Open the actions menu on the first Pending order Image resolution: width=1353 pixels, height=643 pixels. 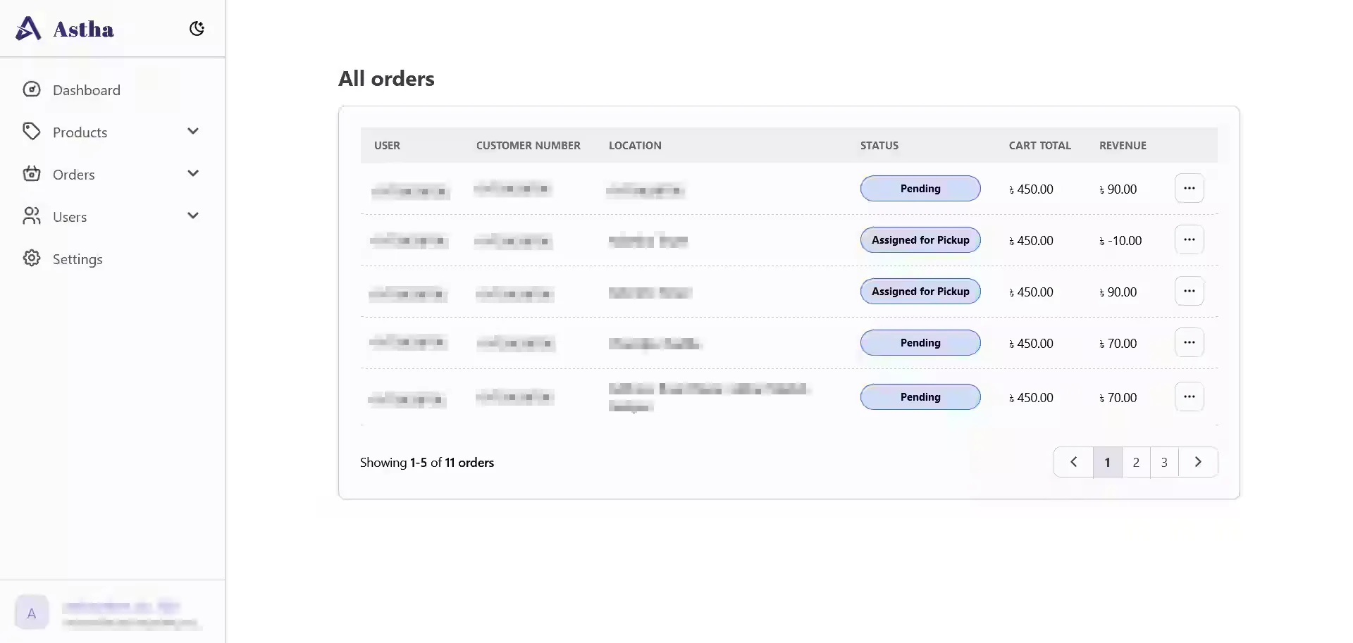(x=1190, y=188)
